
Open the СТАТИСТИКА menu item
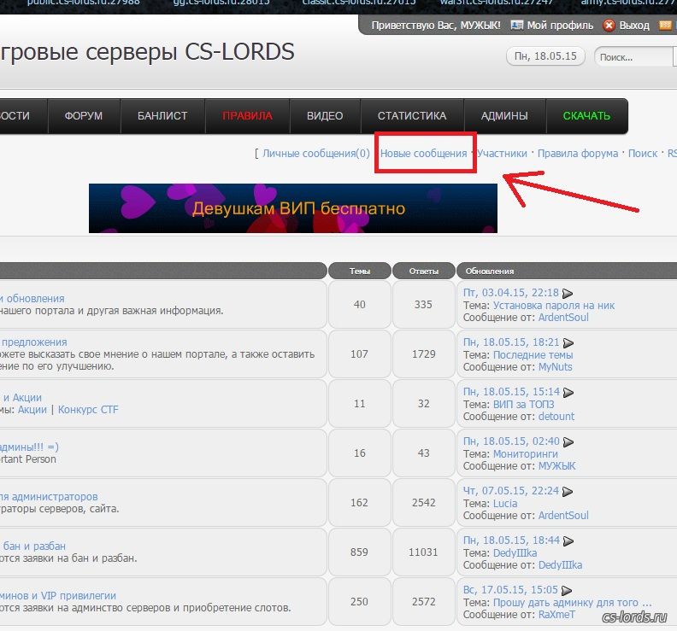point(412,116)
